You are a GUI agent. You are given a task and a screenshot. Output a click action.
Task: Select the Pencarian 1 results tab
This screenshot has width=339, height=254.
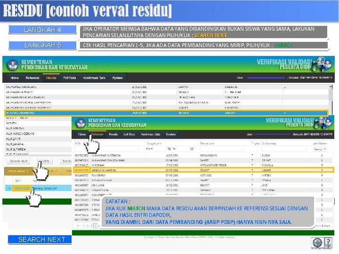(18, 171)
